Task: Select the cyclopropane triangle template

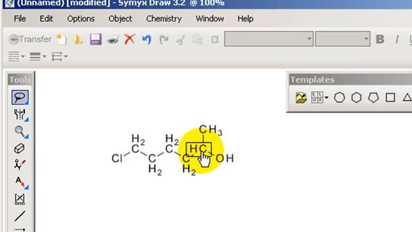Action: pyautogui.click(x=407, y=97)
